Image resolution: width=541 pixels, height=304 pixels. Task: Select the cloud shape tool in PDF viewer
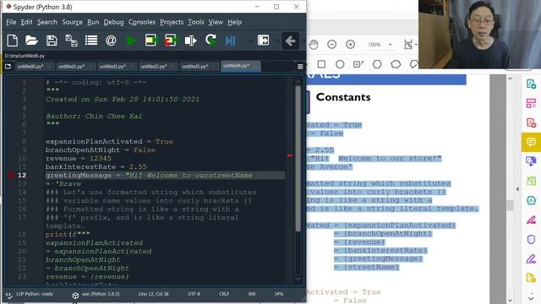coord(396,64)
